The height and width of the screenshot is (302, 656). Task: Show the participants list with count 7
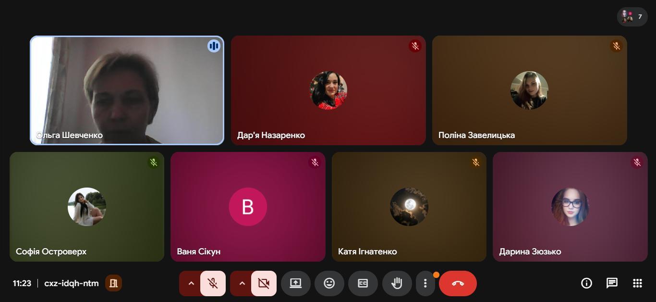click(632, 17)
